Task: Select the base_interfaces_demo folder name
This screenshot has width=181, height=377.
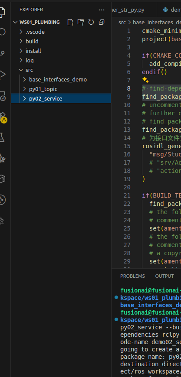Action: tap(58, 79)
